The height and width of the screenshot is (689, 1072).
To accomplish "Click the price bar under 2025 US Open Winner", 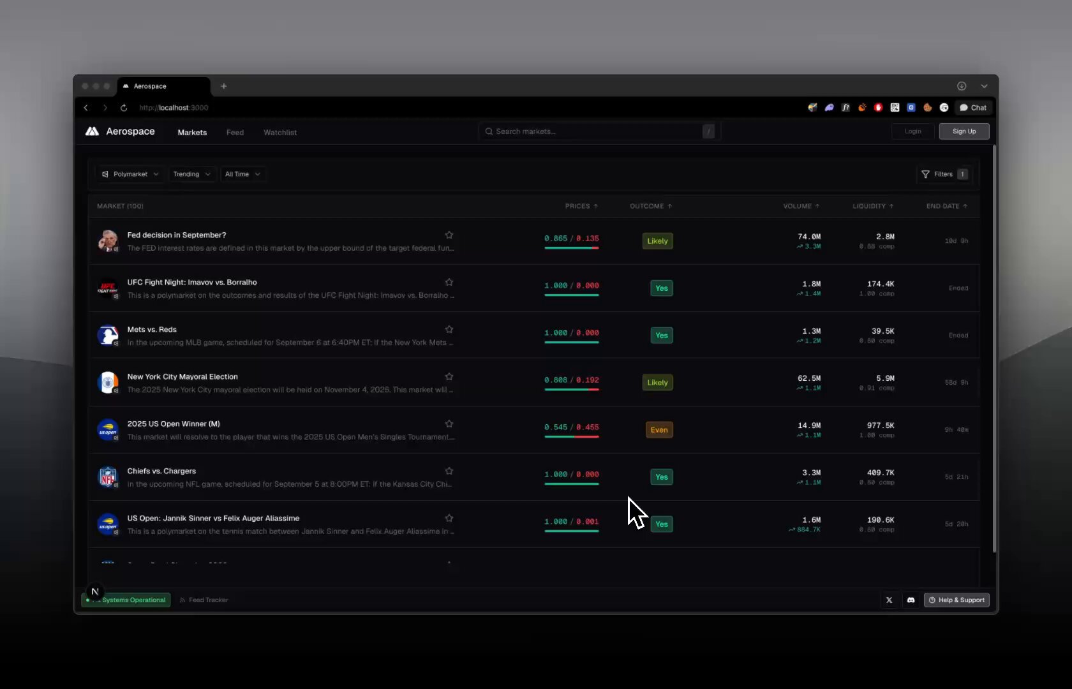I will (x=571, y=438).
